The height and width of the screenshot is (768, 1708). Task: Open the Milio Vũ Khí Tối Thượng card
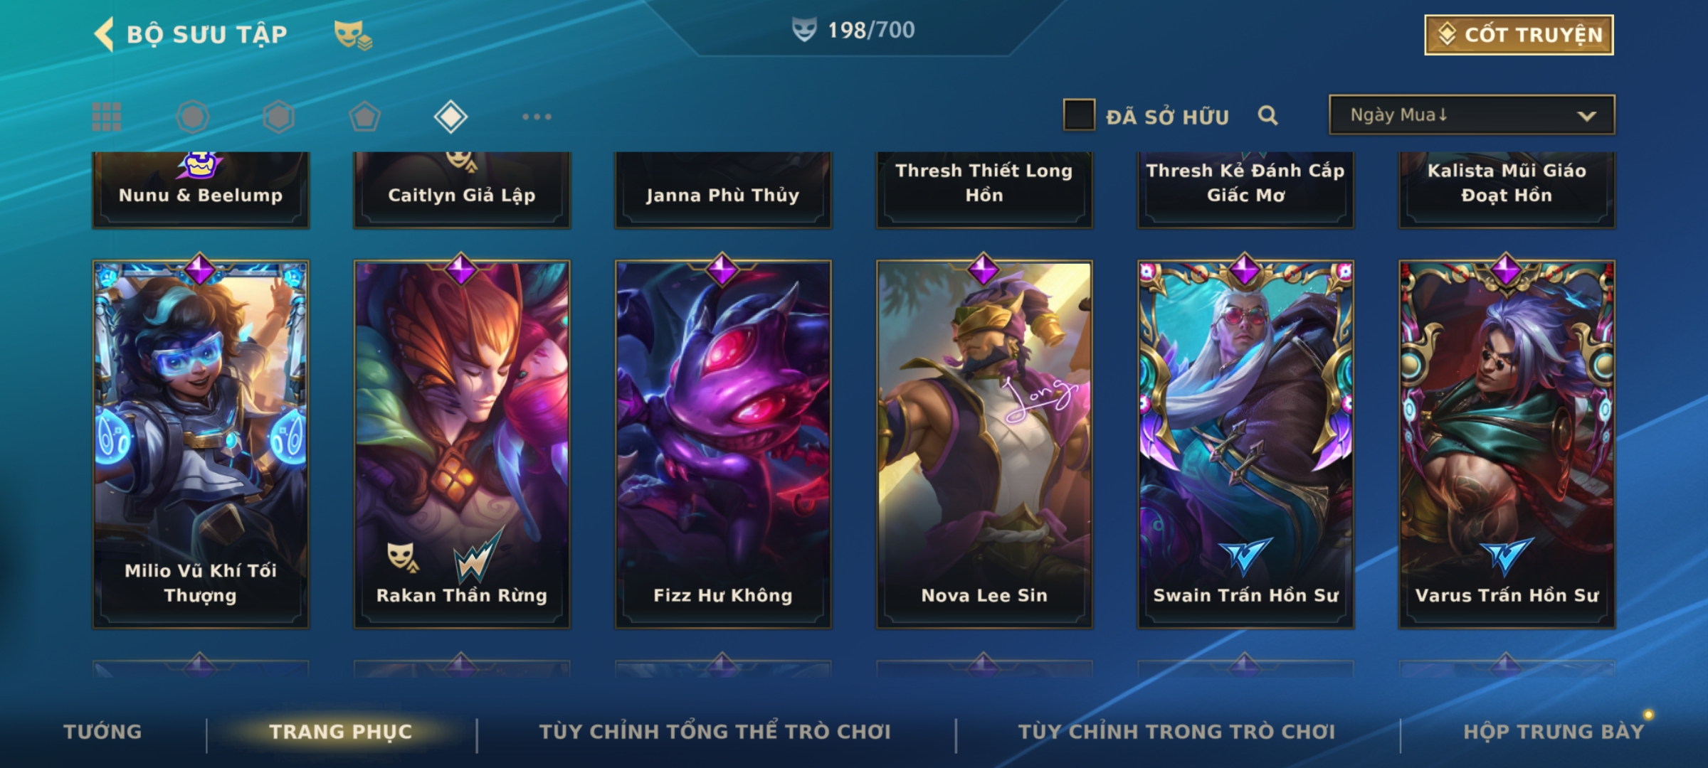(201, 444)
